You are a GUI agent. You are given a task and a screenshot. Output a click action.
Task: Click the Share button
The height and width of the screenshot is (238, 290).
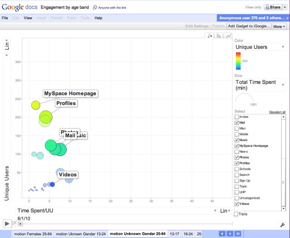click(273, 7)
